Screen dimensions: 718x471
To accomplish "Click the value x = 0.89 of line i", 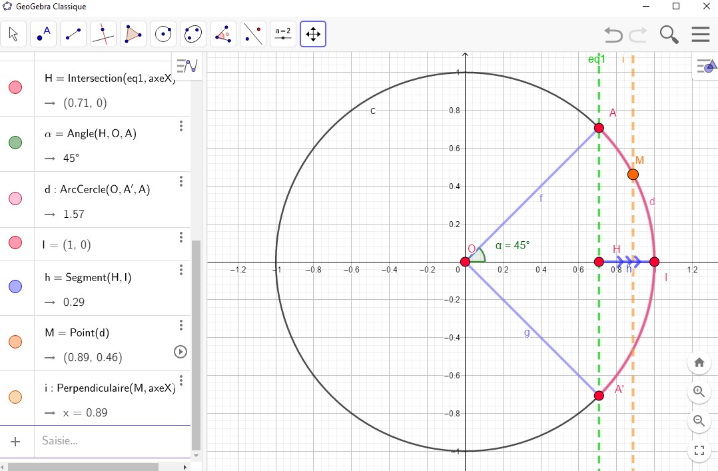I will pyautogui.click(x=85, y=413).
